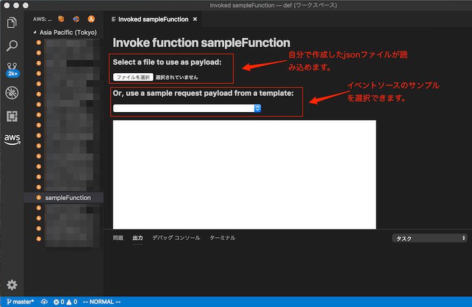Open errors and warnings count in status bar
472x307 pixels.
pyautogui.click(x=65, y=302)
